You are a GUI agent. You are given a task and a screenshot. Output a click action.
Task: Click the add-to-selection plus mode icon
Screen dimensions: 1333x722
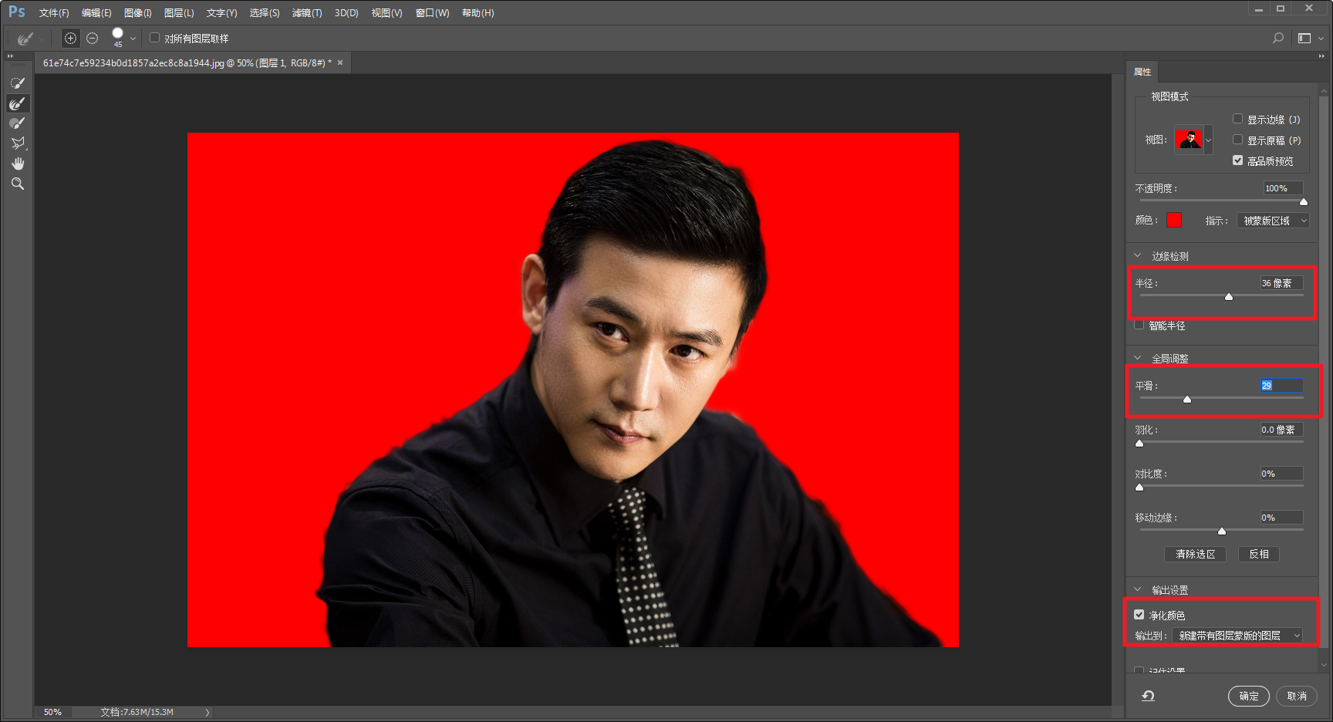70,38
